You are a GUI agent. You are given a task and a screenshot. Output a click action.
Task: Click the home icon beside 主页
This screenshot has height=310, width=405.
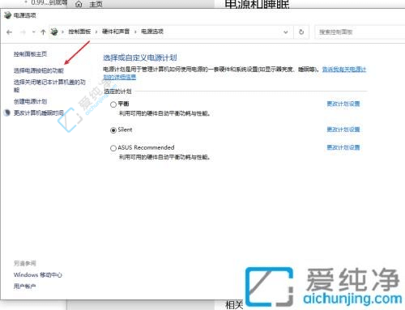79,4
